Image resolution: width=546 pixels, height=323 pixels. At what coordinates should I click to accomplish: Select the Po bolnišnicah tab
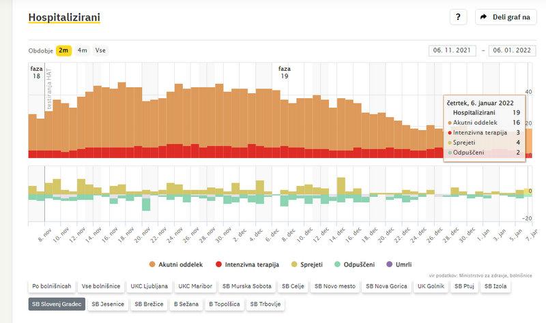[51, 287]
